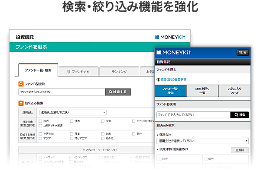Image resolution: width=260 pixels, height=171 pixels.
Task: Click the 絞り込み検索 section header in mobile window
Action: (x=203, y=126)
